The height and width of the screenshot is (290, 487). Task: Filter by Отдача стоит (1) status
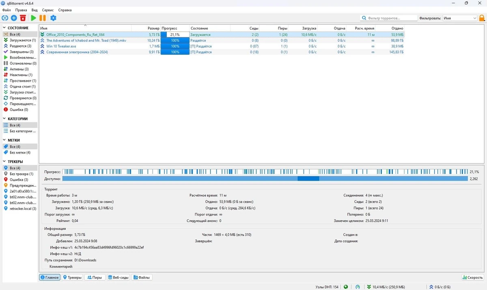pos(20,86)
